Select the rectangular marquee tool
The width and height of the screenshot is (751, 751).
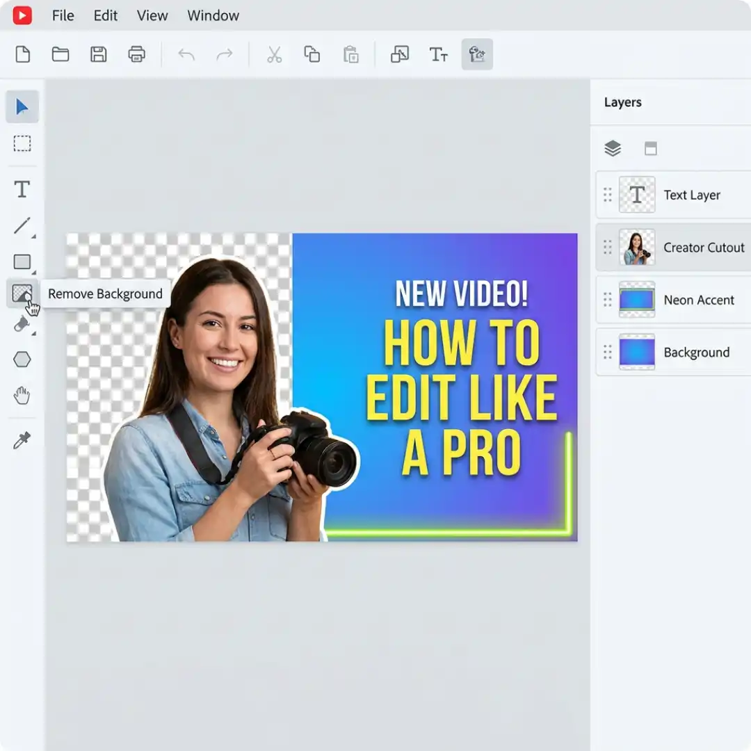click(x=22, y=143)
